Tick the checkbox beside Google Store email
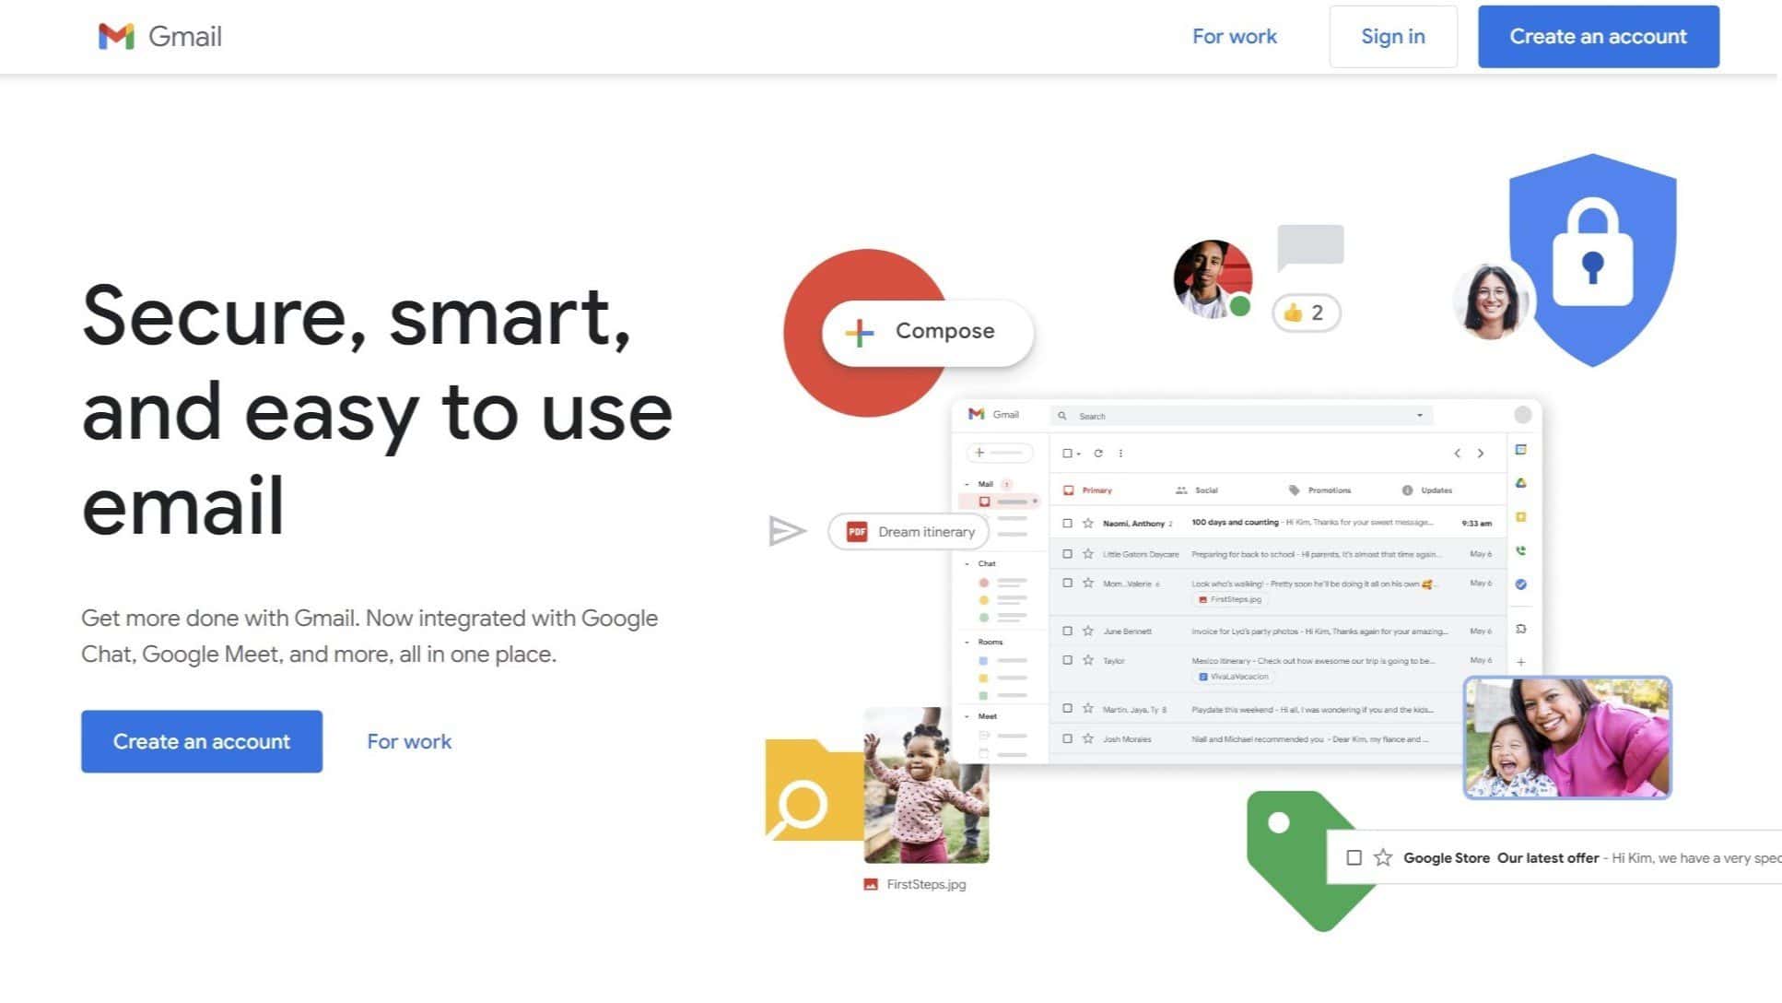The width and height of the screenshot is (1782, 1003). 1354,857
